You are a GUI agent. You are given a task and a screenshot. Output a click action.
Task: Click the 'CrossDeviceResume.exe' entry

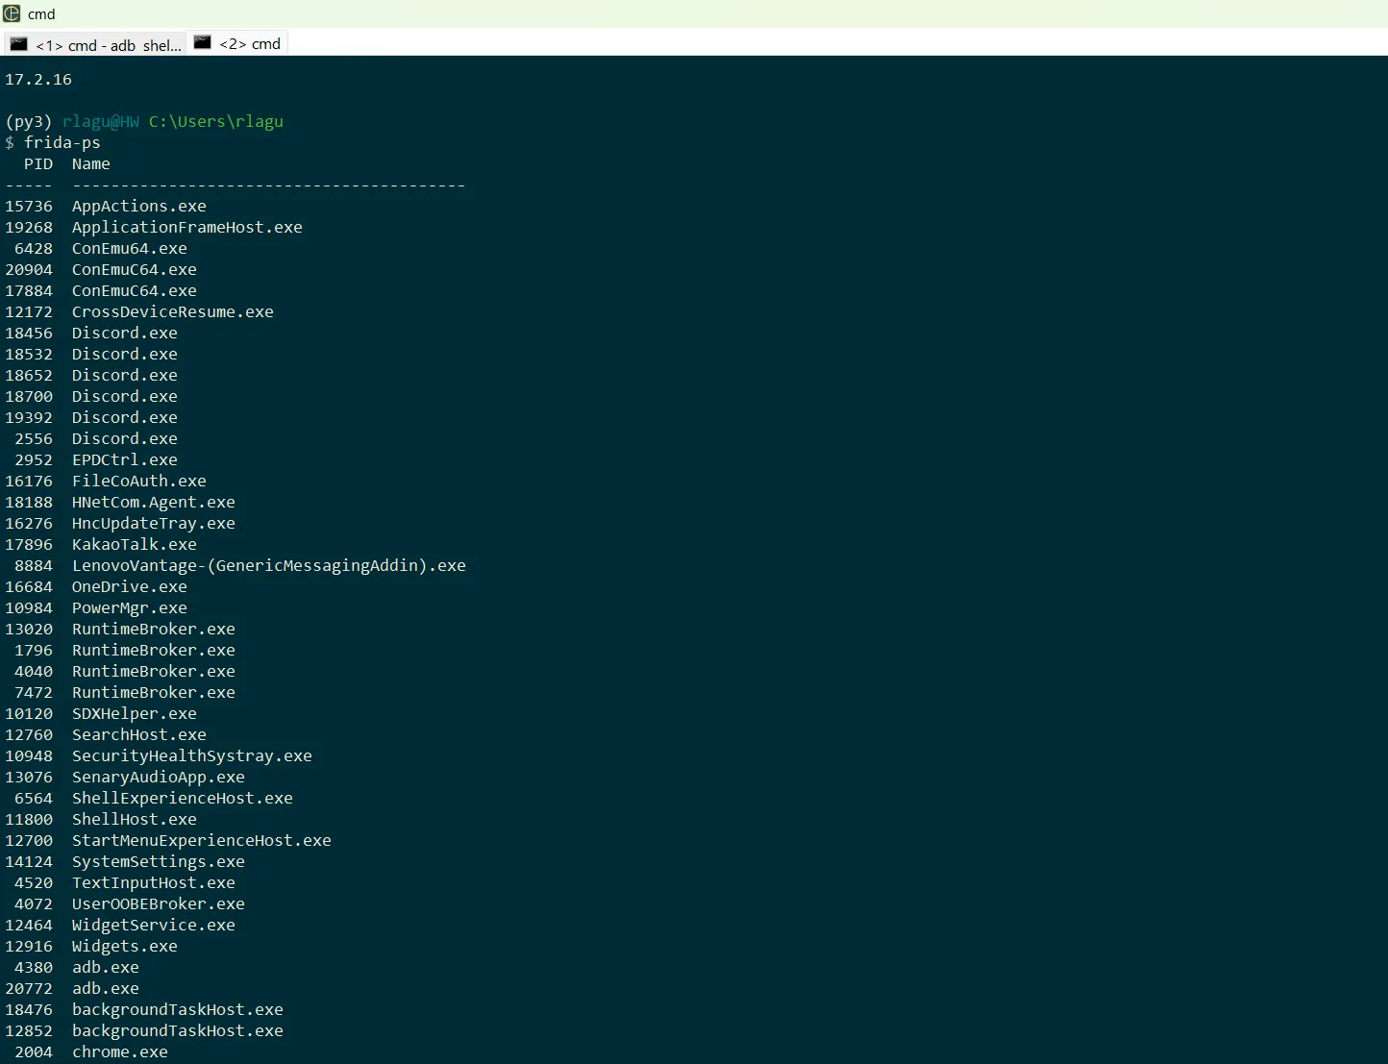(173, 311)
